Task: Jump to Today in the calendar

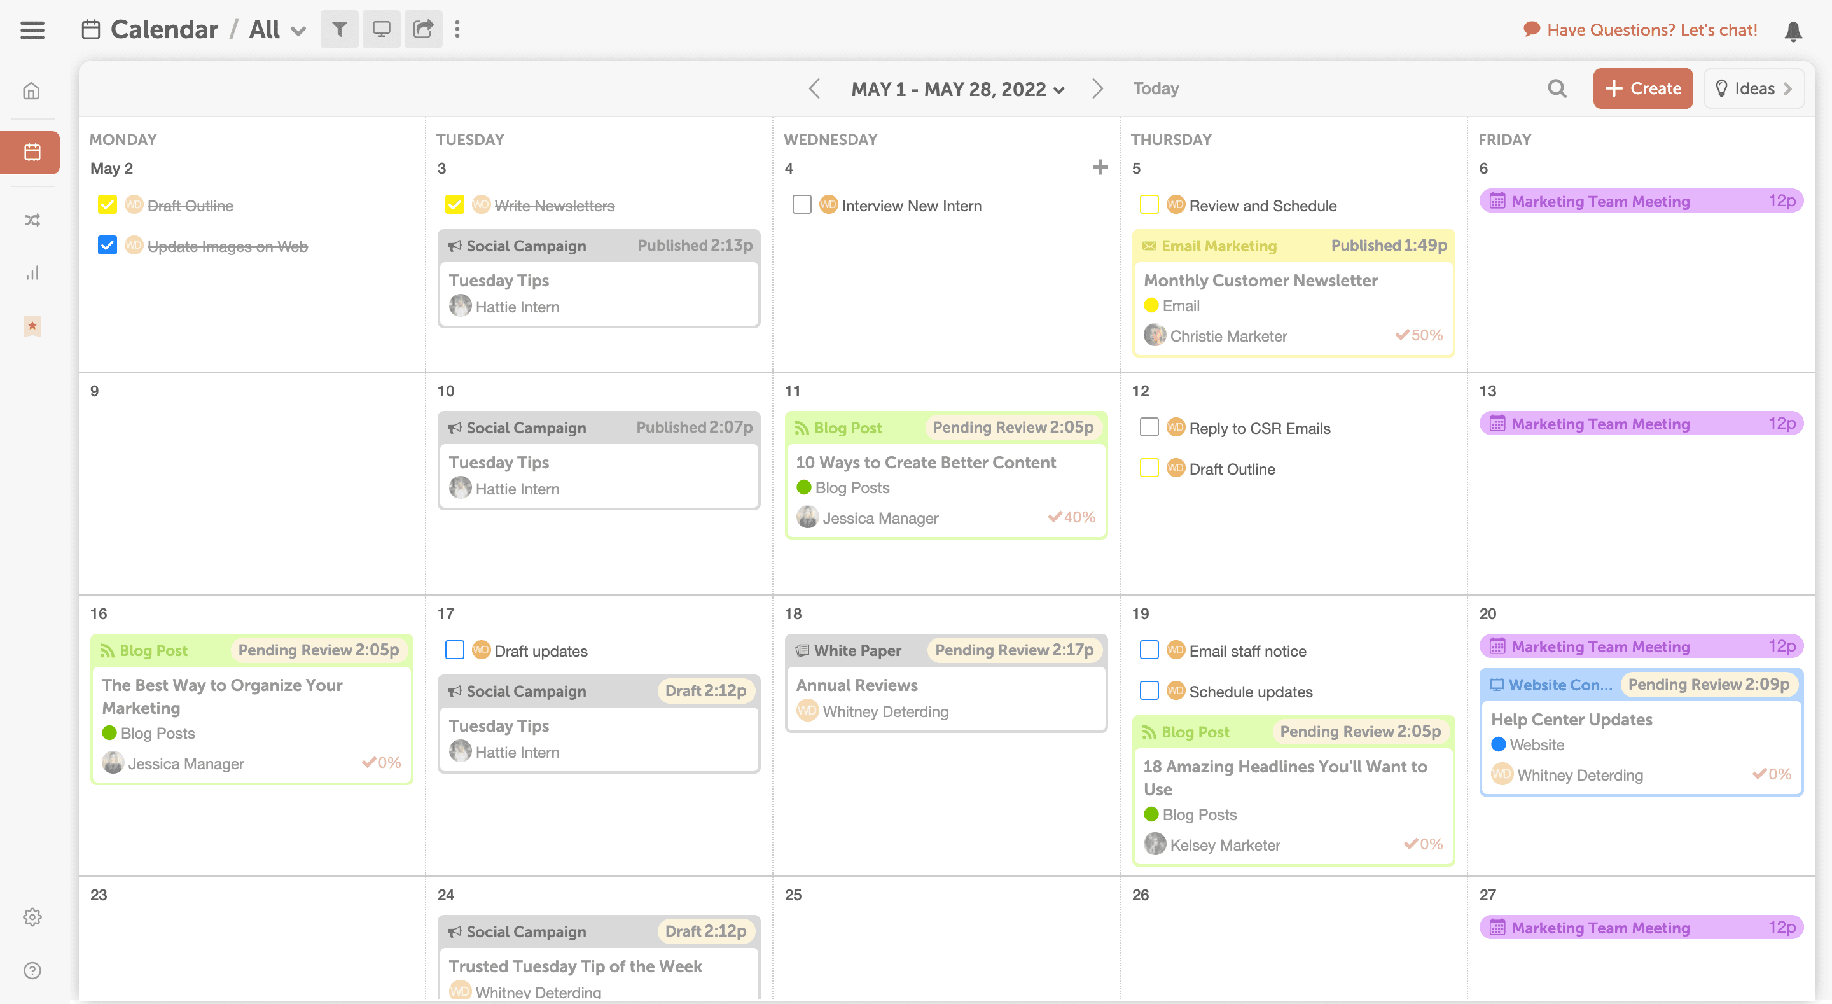Action: (1155, 88)
